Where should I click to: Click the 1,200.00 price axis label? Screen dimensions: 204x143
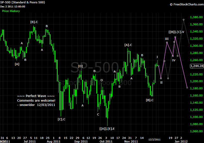tap(196, 81)
